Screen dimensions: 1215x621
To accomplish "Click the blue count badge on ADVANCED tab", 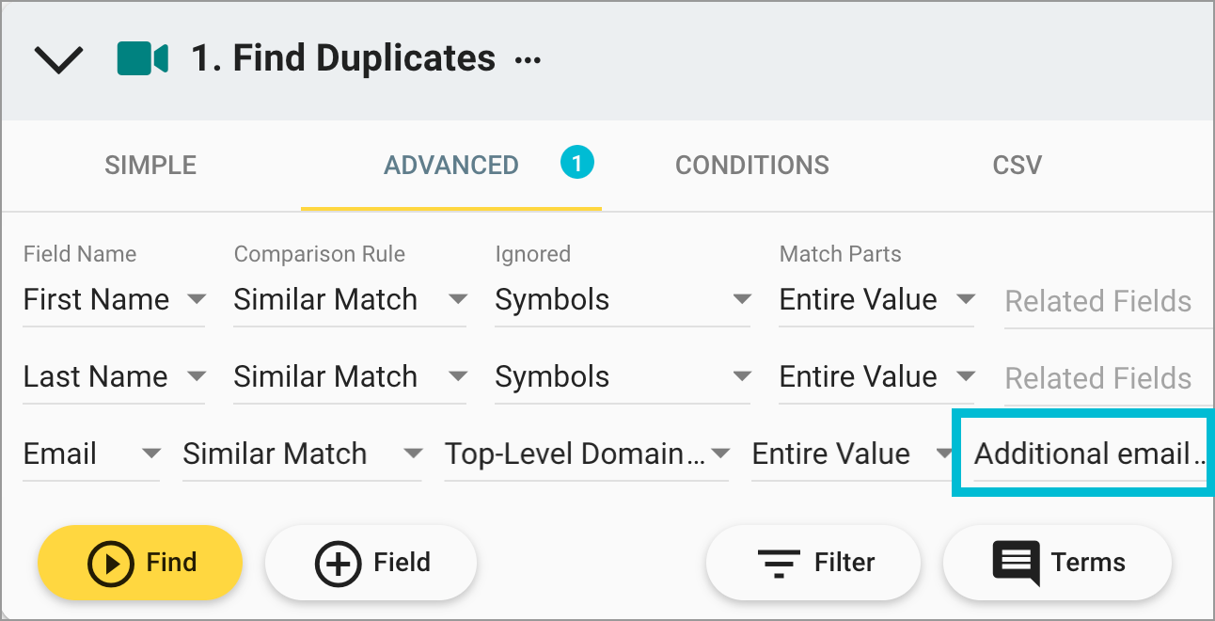I will tap(577, 162).
